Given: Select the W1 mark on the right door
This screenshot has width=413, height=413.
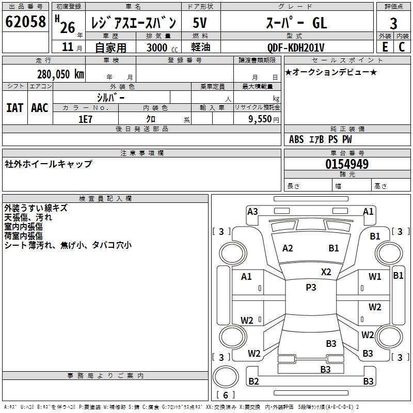Looking at the screenshot, I should pos(375,277).
